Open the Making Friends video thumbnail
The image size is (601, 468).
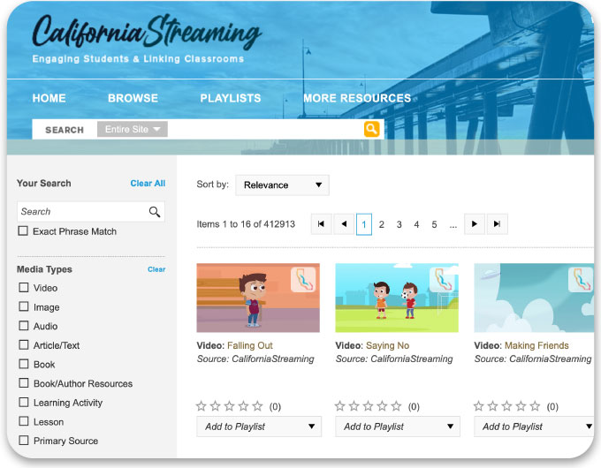tap(534, 298)
